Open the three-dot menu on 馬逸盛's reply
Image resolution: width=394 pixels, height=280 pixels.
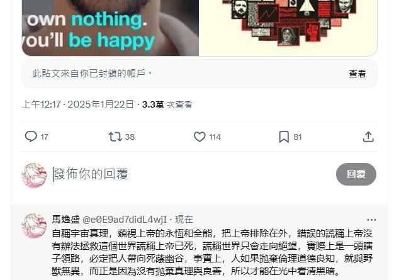tap(371, 220)
